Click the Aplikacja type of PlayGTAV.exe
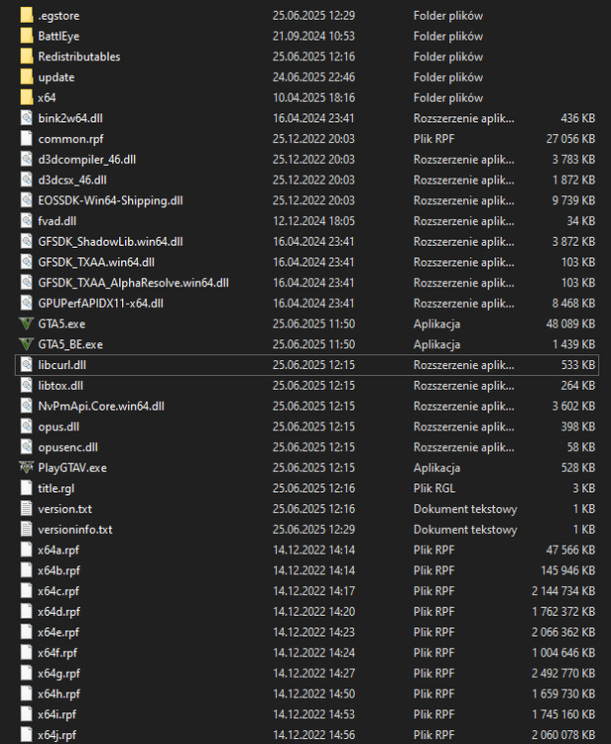 [436, 468]
